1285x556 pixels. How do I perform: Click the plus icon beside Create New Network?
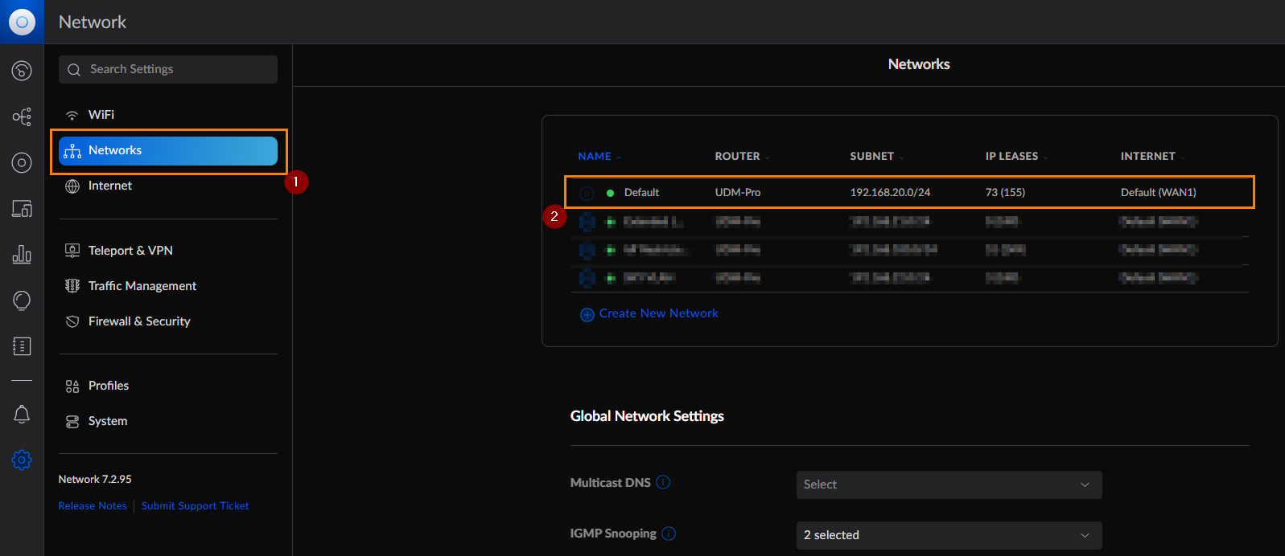pos(587,314)
